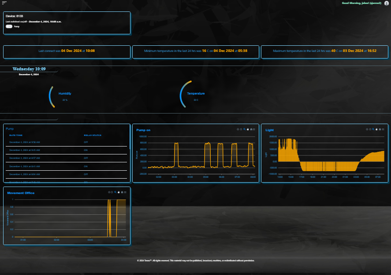Viewport: 391px width, 275px height.
Task: Open the export menu on Pump on chart
Action: [x=254, y=129]
